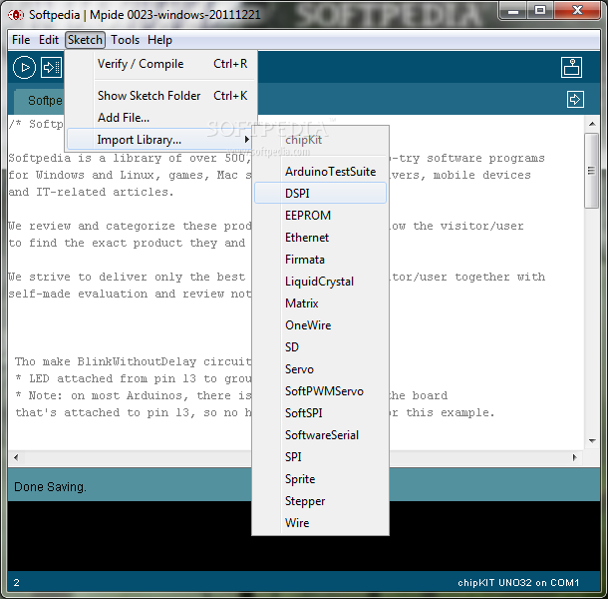Open the File menu

(x=21, y=40)
